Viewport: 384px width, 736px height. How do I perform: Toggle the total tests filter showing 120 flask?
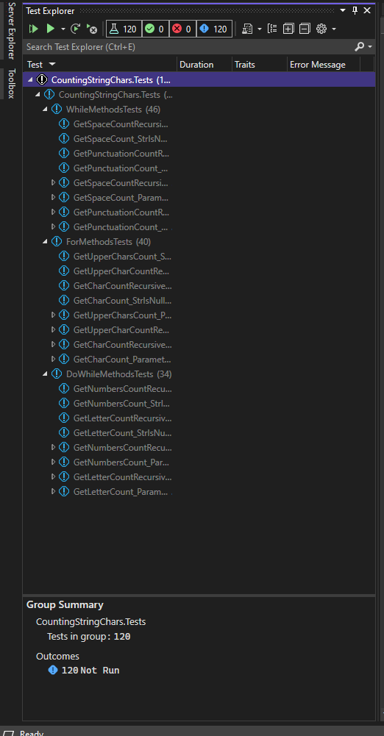pyautogui.click(x=124, y=29)
